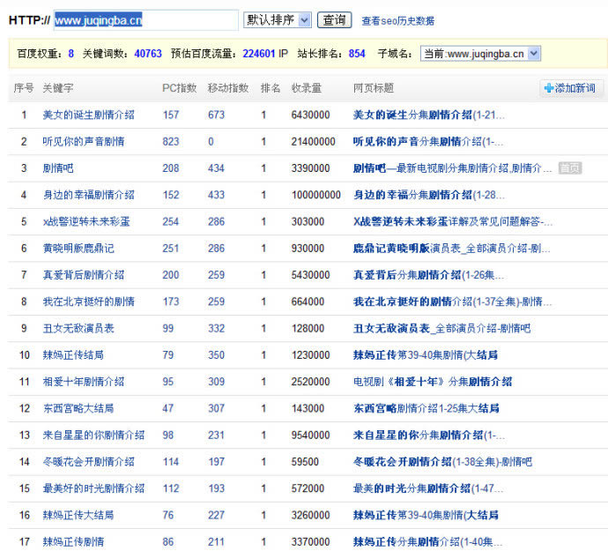Click the 关键词数 value 40763
This screenshot has height=551, width=608.
coord(148,54)
